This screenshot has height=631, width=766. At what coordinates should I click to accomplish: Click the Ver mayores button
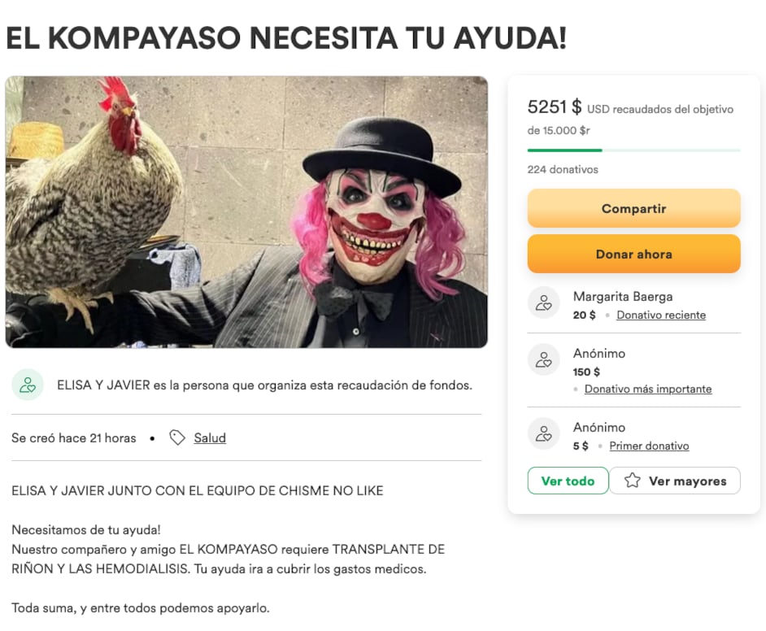point(675,481)
